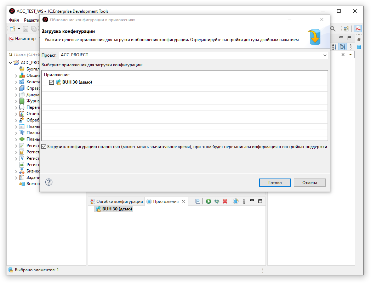Minimize the right side panel
The width and height of the screenshot is (371, 283).
(x=341, y=38)
